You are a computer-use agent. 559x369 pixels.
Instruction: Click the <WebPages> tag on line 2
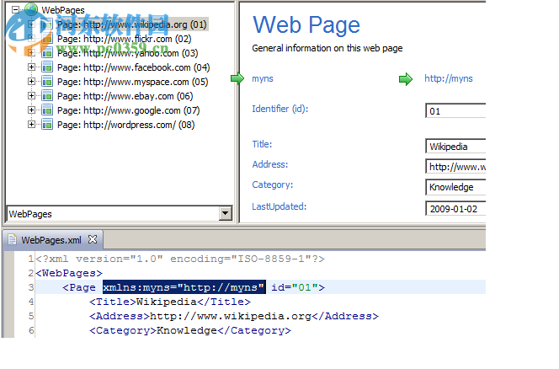pos(69,273)
